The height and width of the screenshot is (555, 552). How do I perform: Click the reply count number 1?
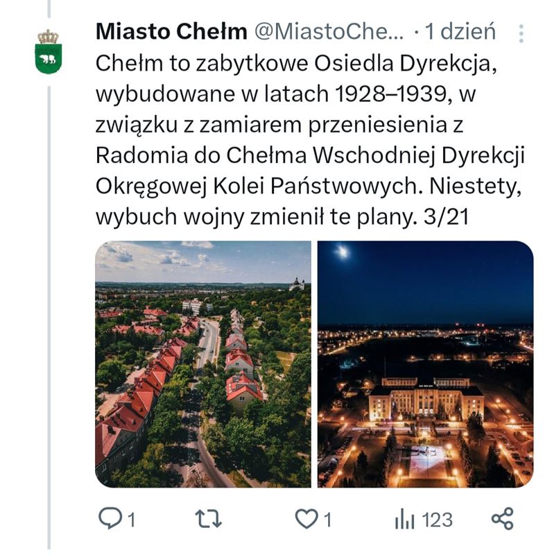click(x=131, y=519)
